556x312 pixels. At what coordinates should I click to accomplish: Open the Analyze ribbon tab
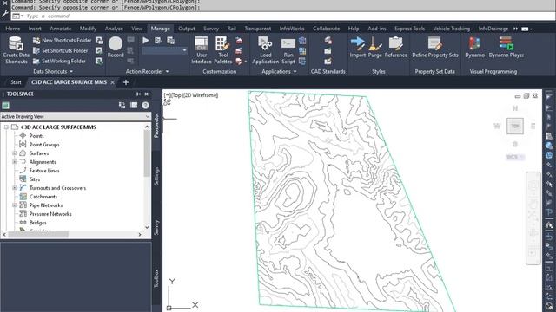pyautogui.click(x=114, y=29)
